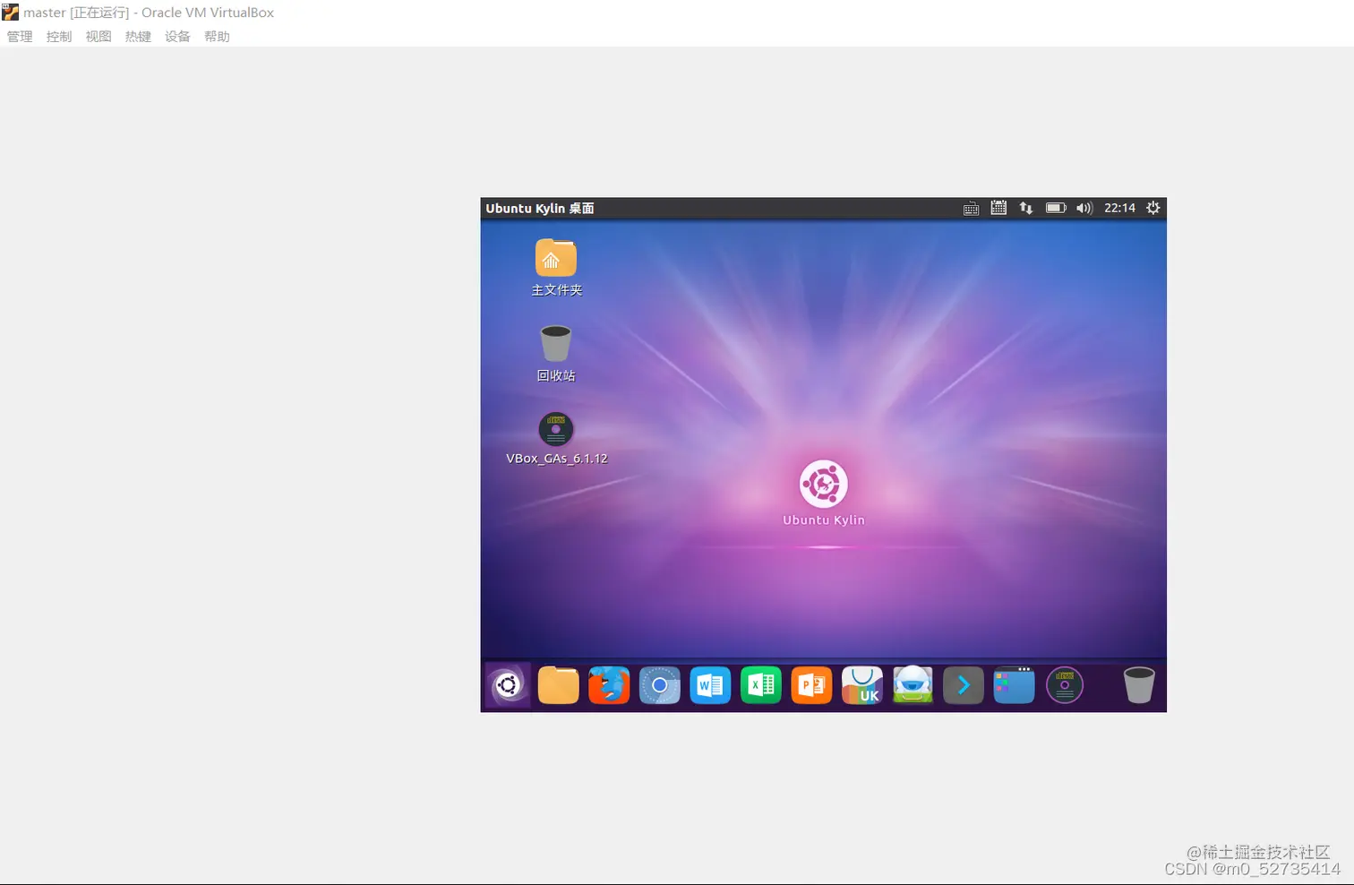
Task: Open the network connection arrows indicator
Action: [x=1026, y=208]
